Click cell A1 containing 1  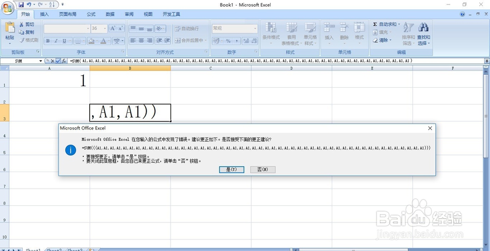[49, 79]
